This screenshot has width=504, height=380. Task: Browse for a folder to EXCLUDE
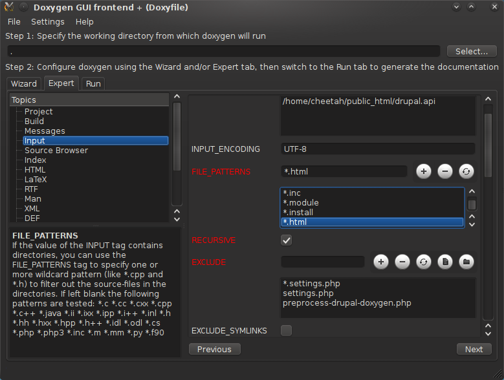click(x=466, y=262)
